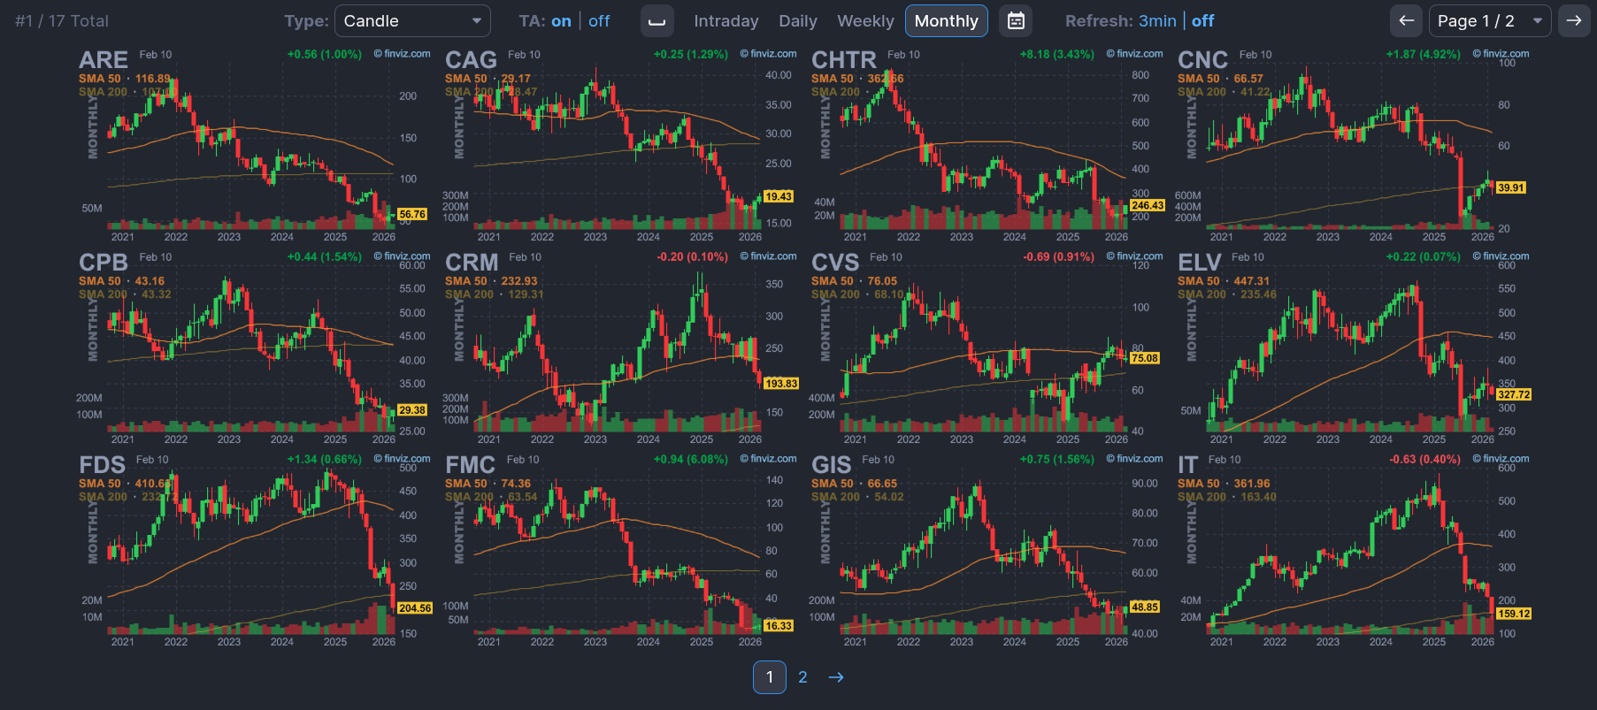1597x710 pixels.
Task: Turn TA on
Action: 561,21
